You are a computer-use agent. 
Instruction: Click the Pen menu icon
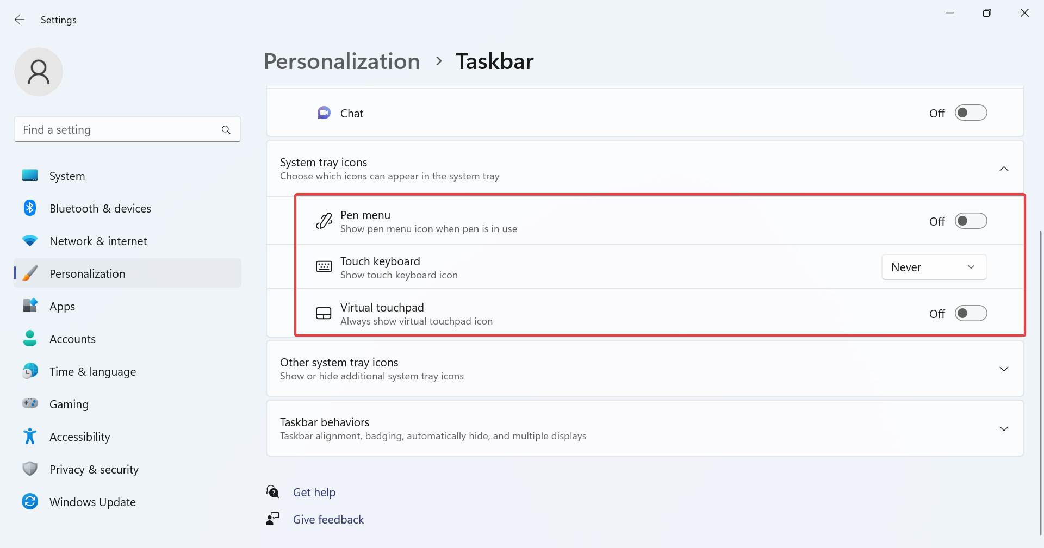click(324, 221)
